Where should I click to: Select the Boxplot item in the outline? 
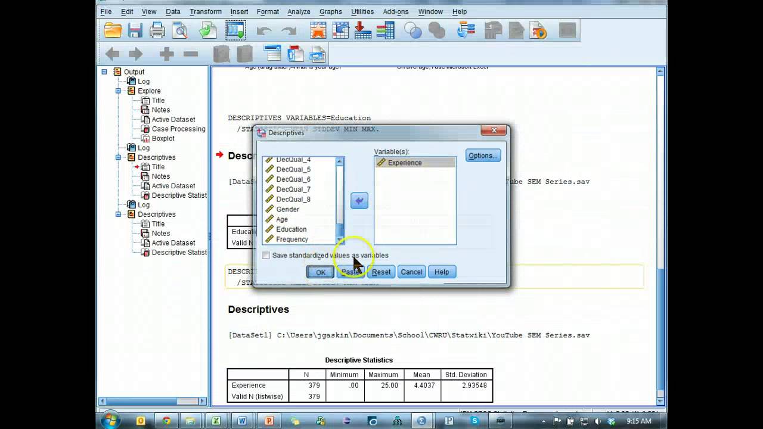163,138
